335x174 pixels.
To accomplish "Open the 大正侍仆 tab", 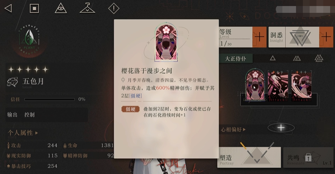I will (x=236, y=59).
